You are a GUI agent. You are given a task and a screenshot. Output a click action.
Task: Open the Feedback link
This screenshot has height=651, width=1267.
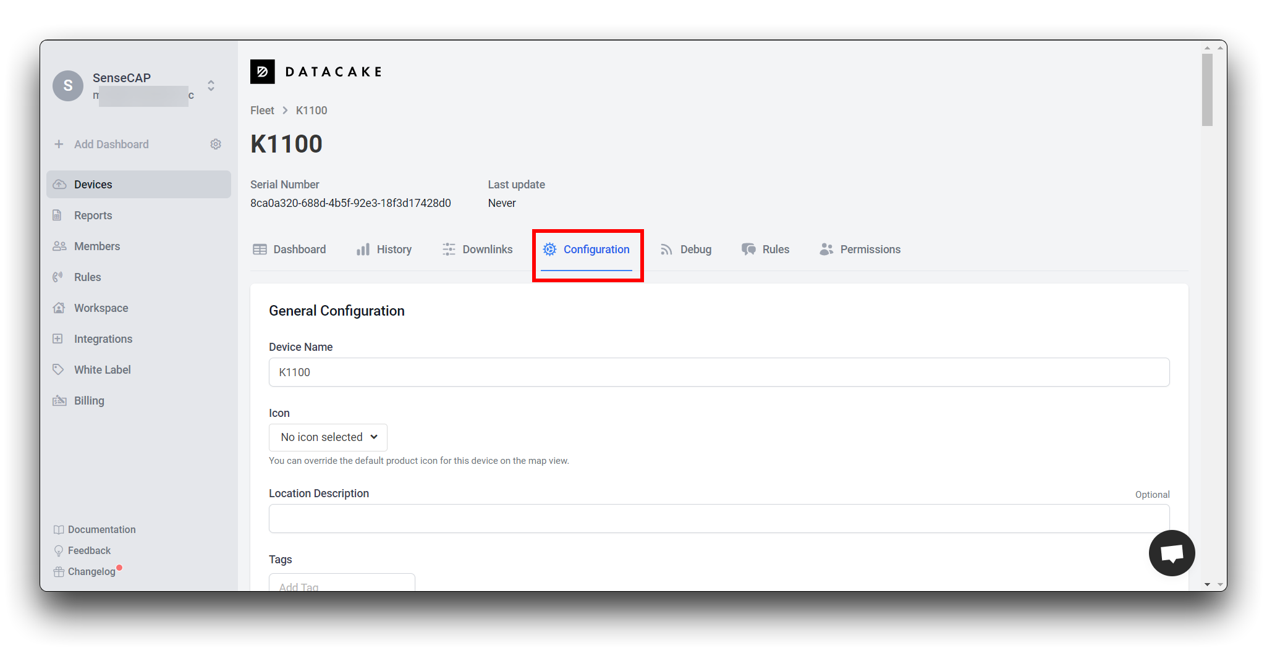82,550
